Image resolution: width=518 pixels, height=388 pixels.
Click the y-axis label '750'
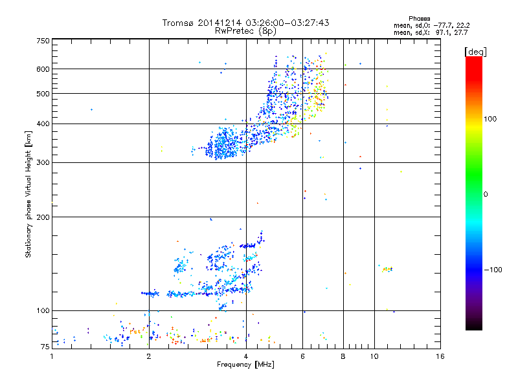(x=43, y=41)
